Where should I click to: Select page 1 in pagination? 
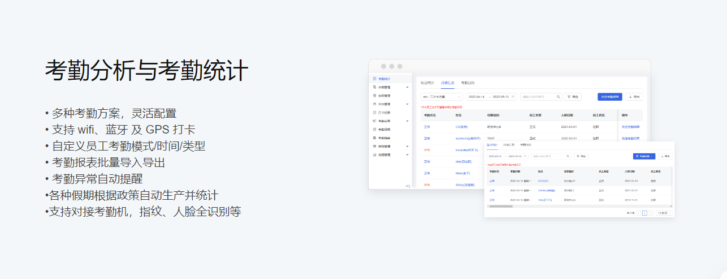644,213
